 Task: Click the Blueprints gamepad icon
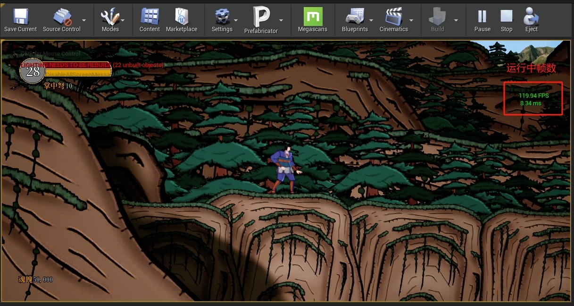354,17
